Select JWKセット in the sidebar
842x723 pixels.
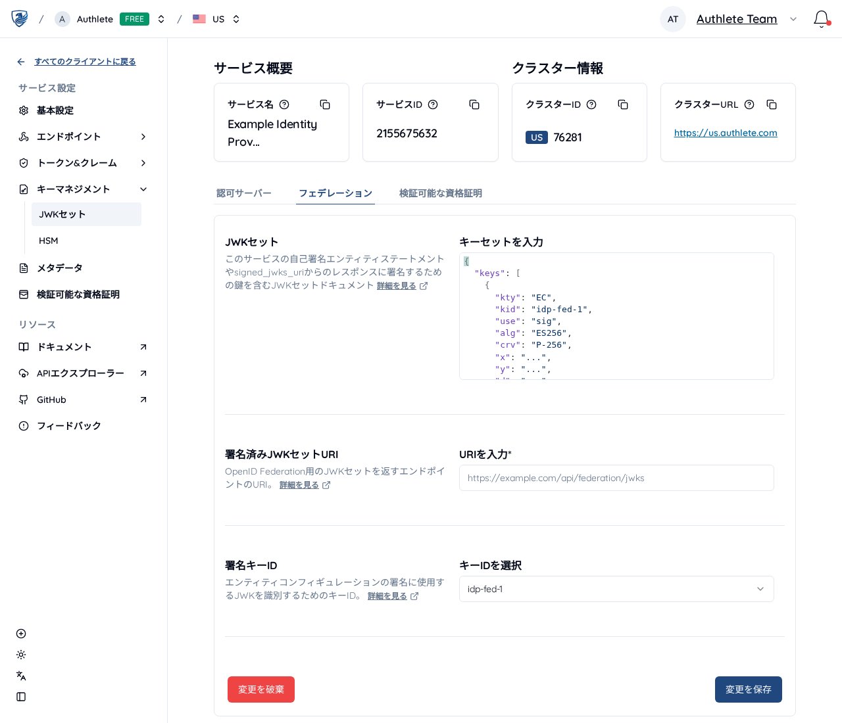(86, 214)
